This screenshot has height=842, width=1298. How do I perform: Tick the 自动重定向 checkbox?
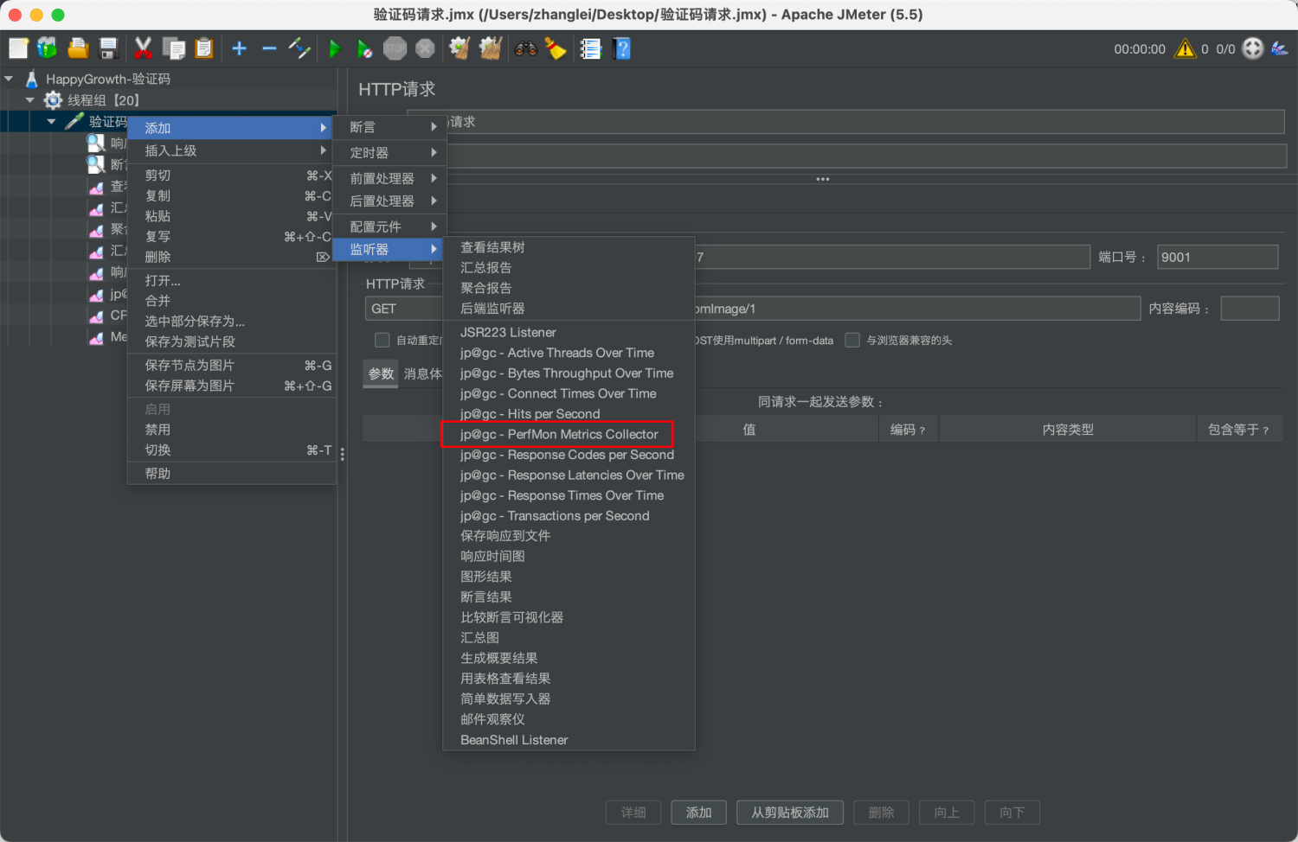[382, 340]
